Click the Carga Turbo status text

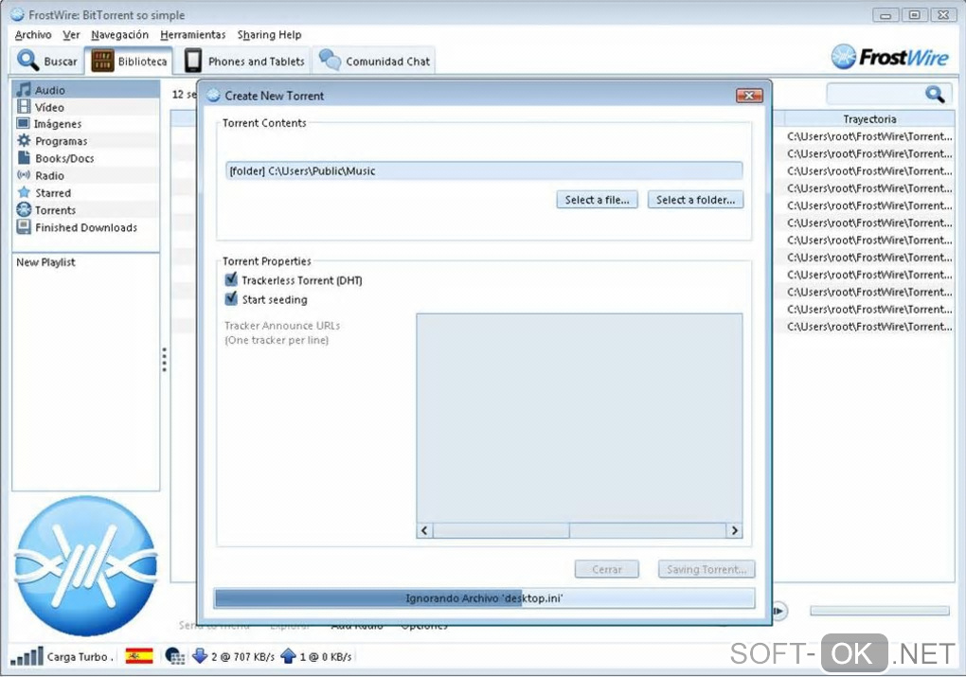coord(80,657)
